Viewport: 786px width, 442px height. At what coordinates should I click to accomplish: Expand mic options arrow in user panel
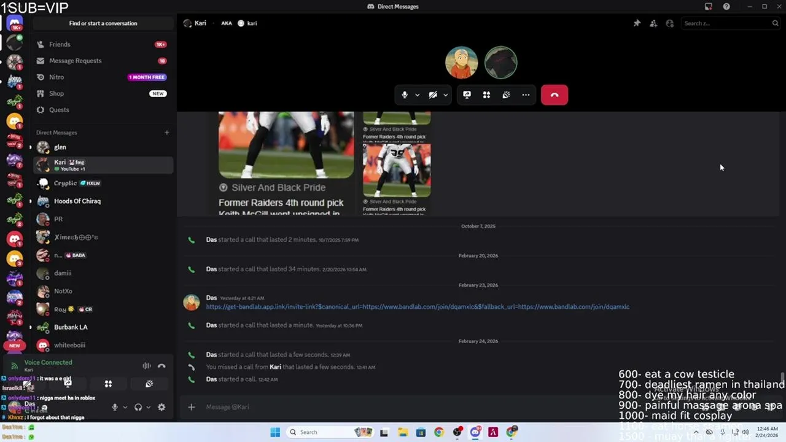point(125,407)
